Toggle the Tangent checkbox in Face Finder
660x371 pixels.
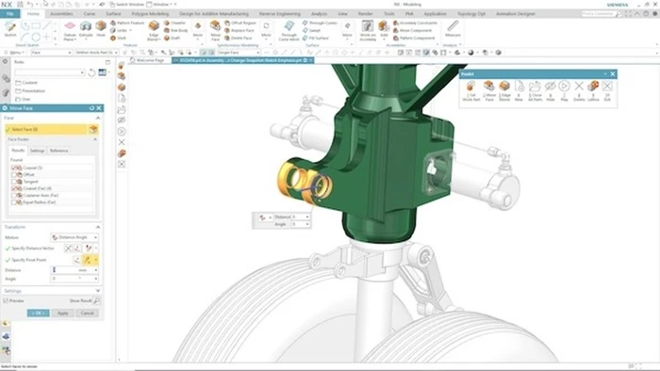[x=14, y=182]
